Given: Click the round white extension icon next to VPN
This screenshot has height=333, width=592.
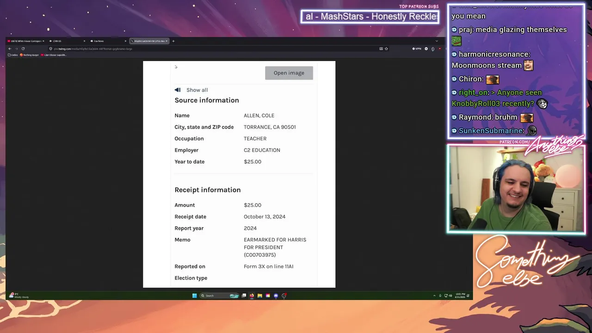Looking at the screenshot, I should [426, 49].
